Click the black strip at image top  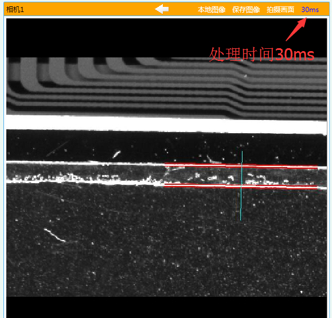click(x=166, y=38)
